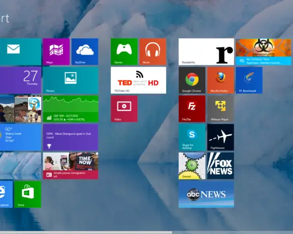Open the ABC News tile
The width and height of the screenshot is (293, 234).
206,194
